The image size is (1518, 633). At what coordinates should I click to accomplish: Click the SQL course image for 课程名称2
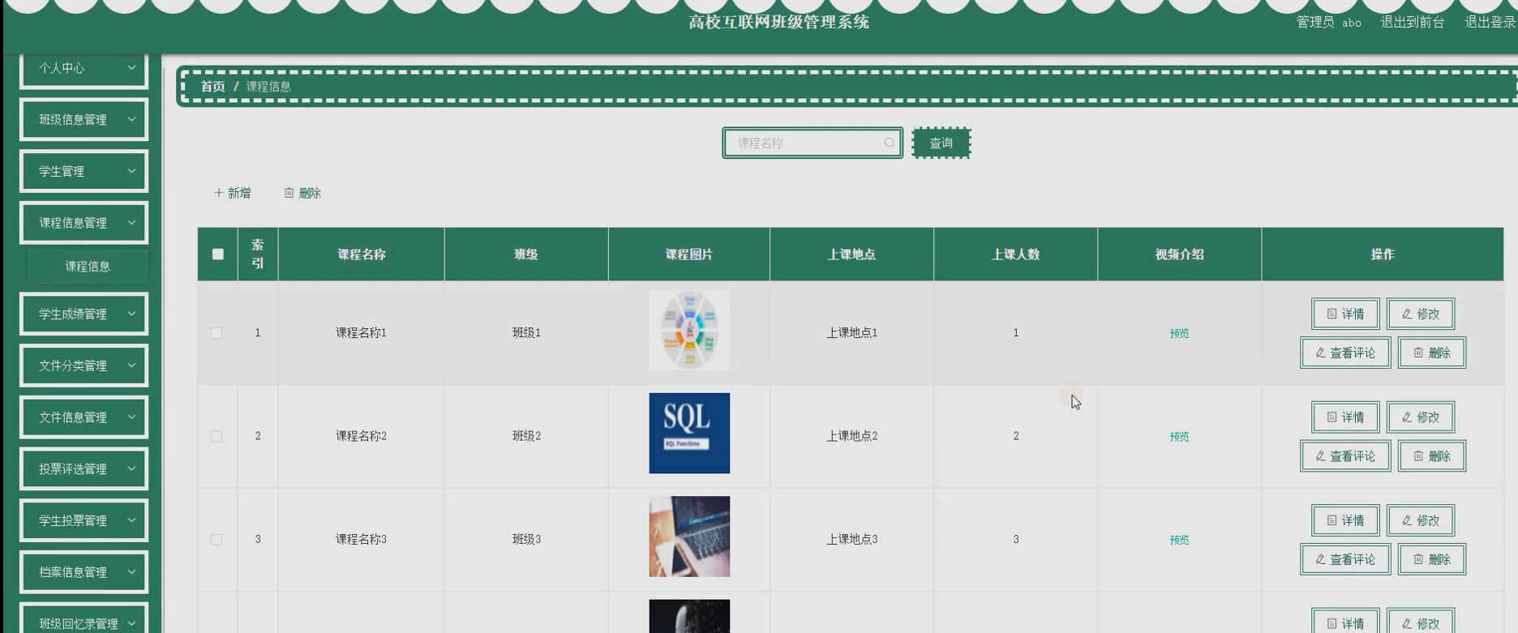tap(689, 433)
